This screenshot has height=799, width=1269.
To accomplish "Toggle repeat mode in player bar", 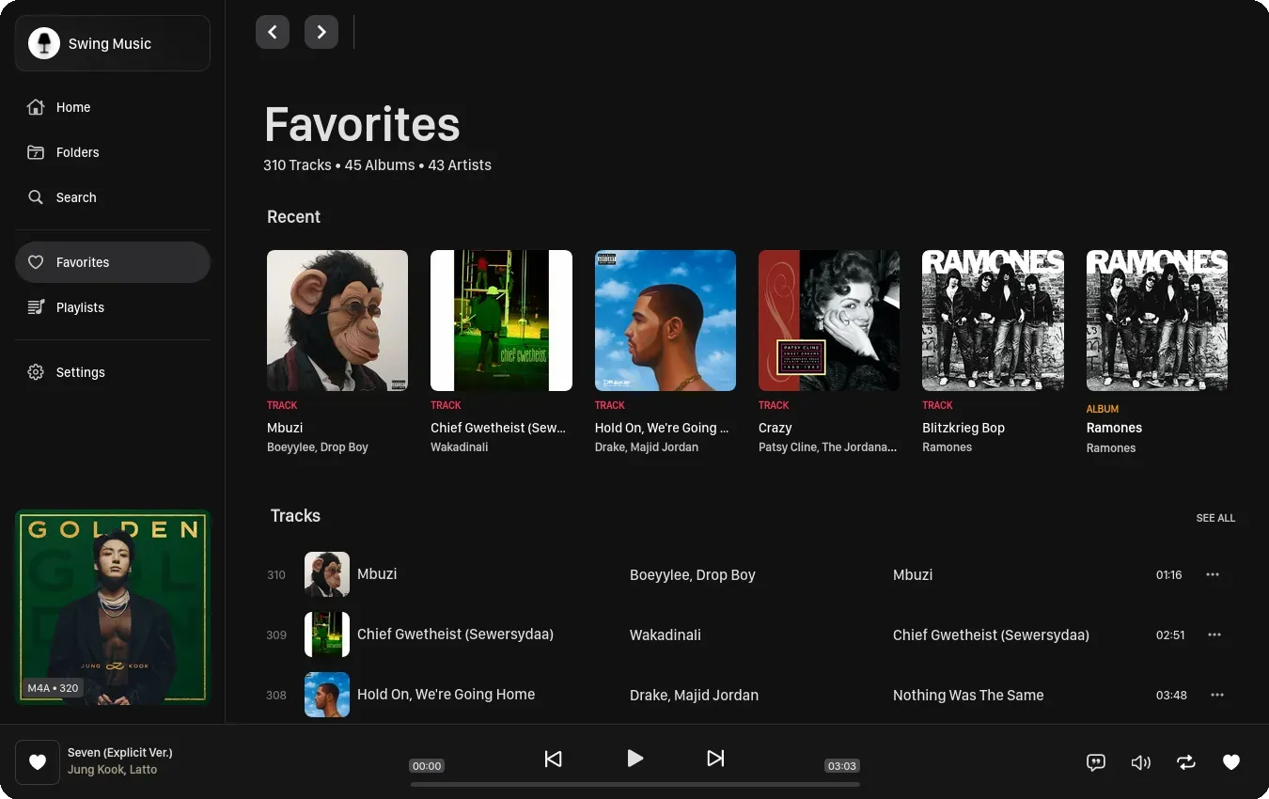I will pos(1186,762).
